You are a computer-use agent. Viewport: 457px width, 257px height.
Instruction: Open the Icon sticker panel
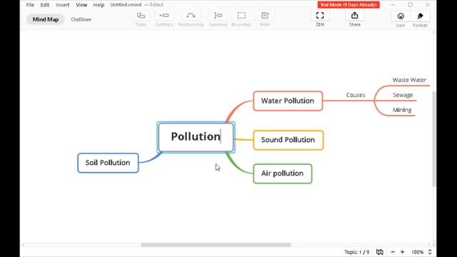[401, 16]
